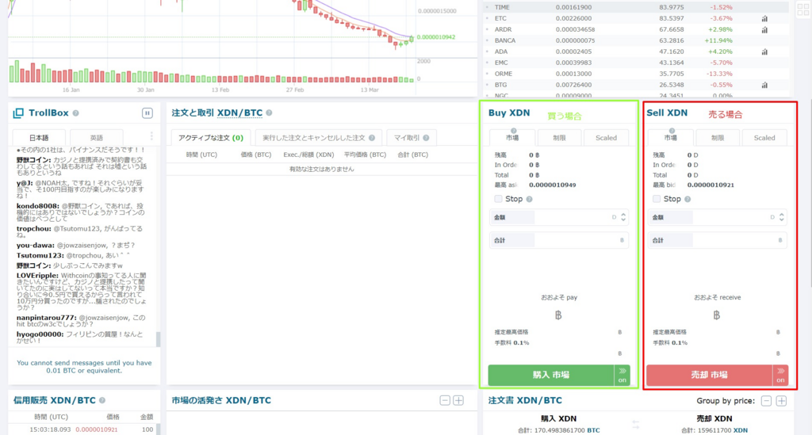
Task: Enable the Stop checkbox in Sell XDN
Action: point(656,199)
